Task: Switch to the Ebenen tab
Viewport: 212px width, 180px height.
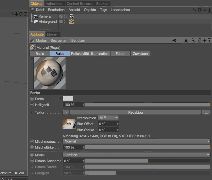Action: (53, 34)
